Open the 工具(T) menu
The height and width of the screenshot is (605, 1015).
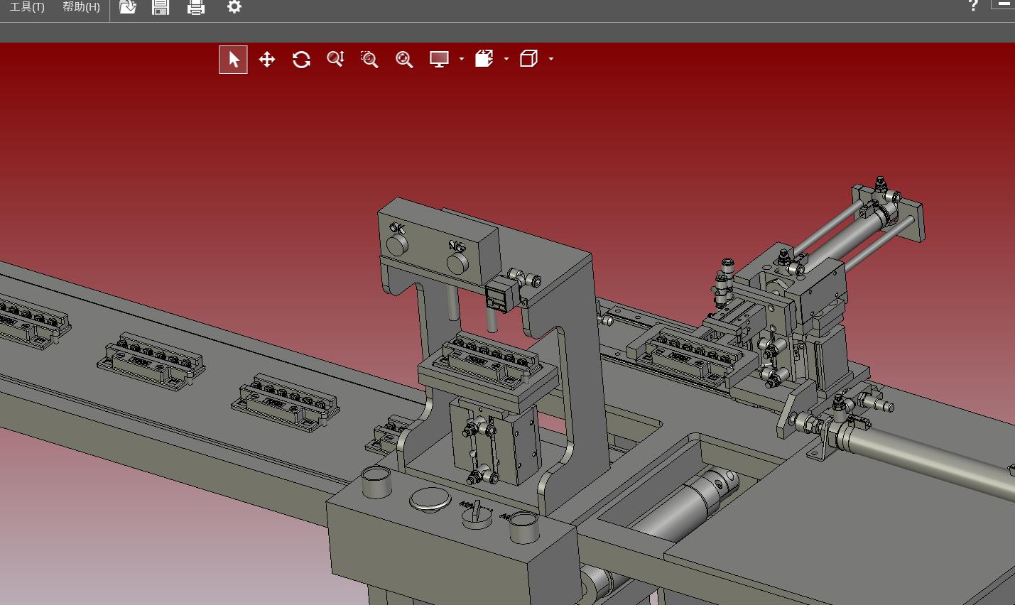coord(27,7)
